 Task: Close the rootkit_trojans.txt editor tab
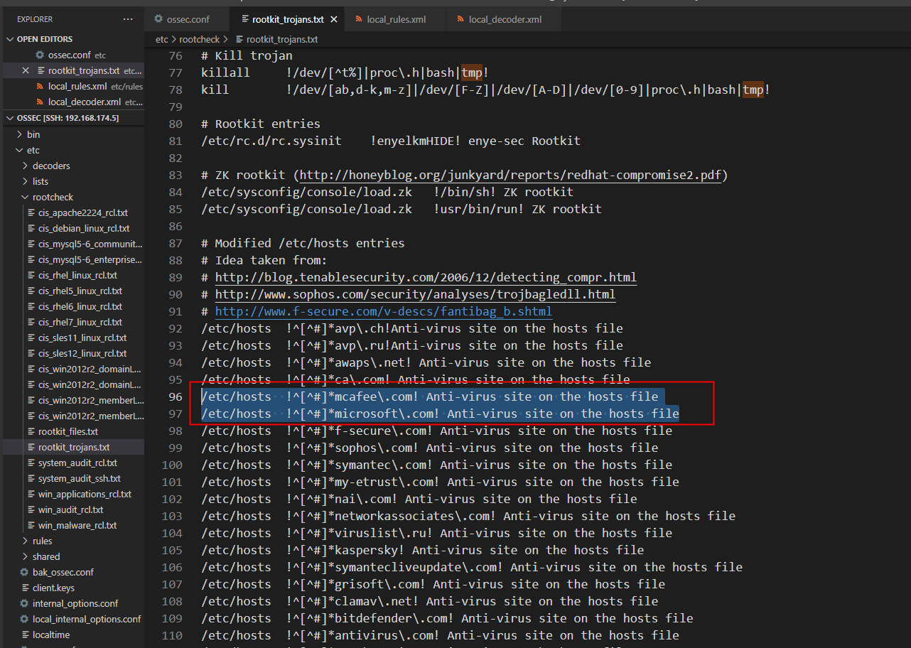[334, 19]
